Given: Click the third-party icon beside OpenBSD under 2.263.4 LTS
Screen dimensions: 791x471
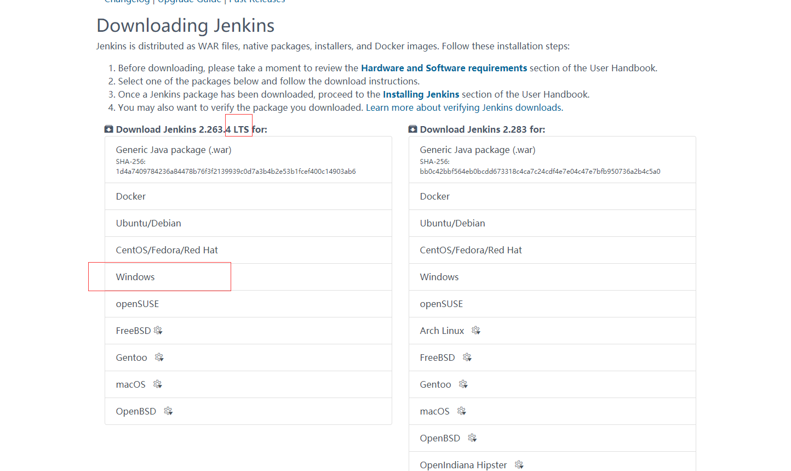Looking at the screenshot, I should tap(168, 411).
